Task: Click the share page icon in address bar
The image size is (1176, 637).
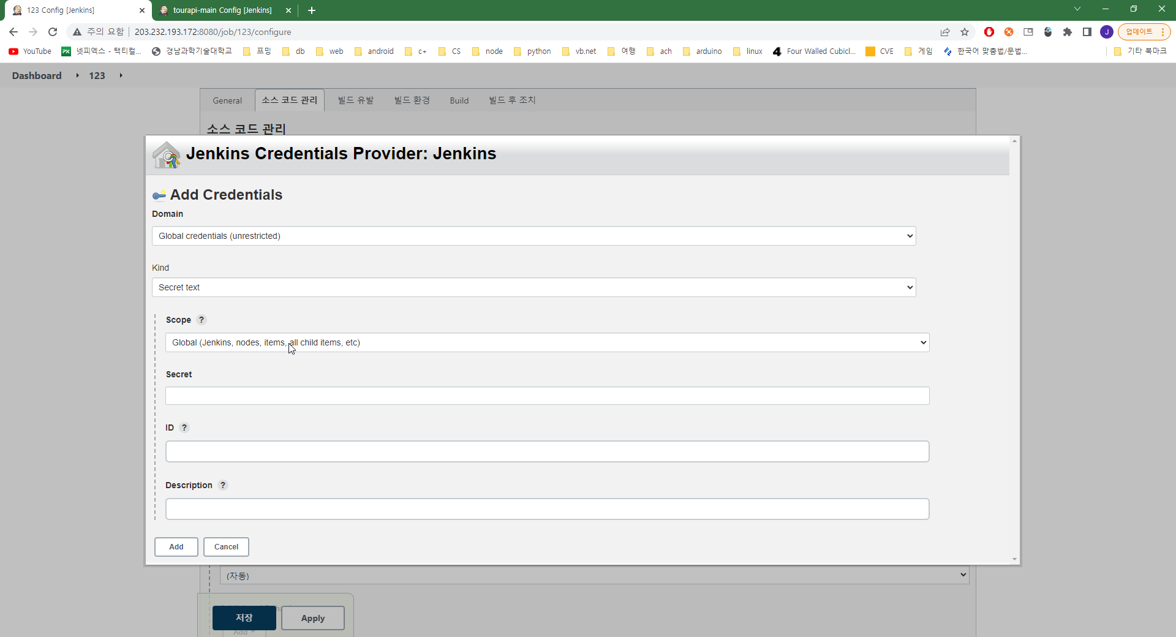Action: pyautogui.click(x=945, y=32)
